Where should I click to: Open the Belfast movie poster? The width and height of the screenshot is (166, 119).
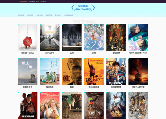point(50,38)
